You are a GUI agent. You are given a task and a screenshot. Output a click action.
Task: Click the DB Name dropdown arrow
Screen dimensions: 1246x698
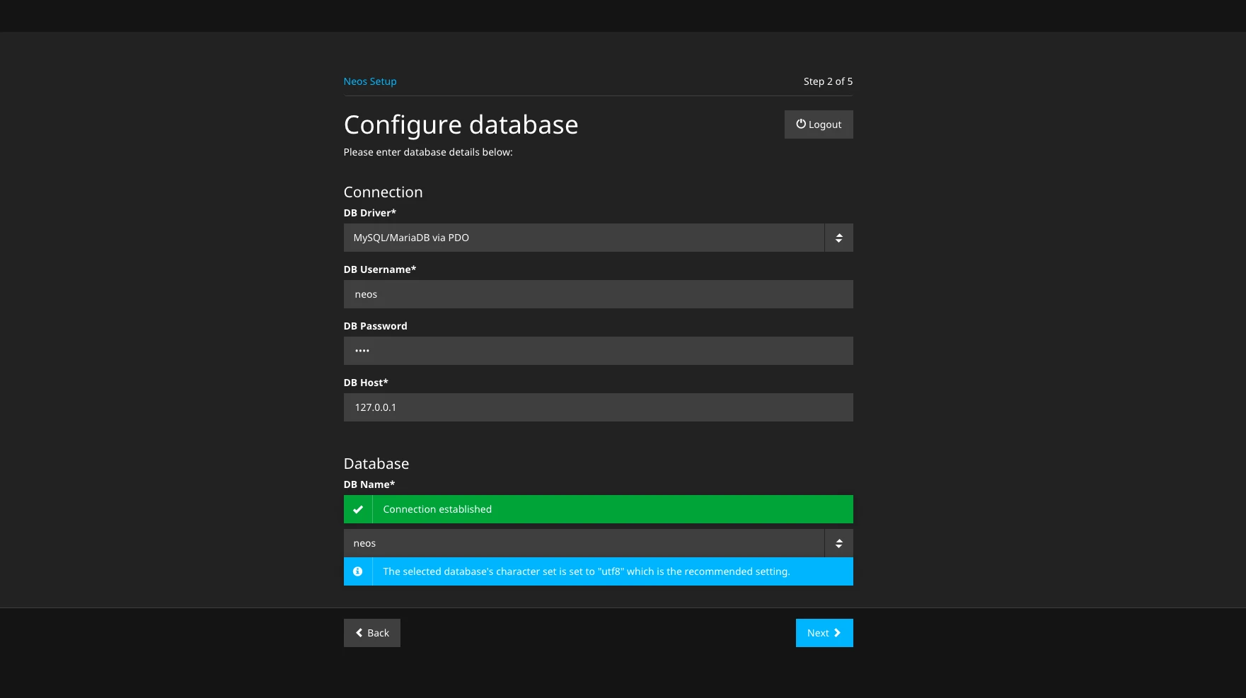tap(839, 543)
